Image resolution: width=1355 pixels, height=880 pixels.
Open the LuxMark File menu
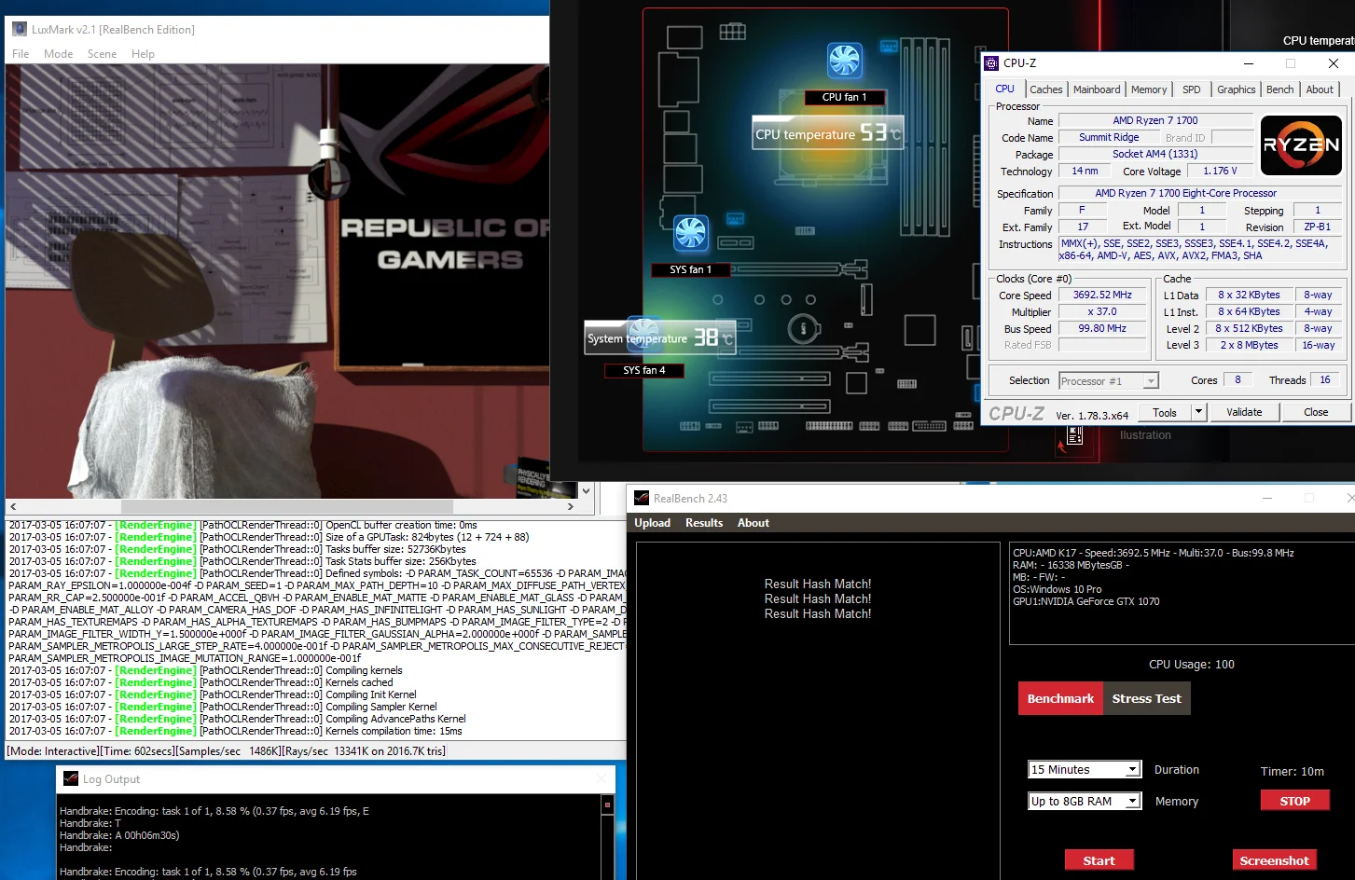[21, 54]
